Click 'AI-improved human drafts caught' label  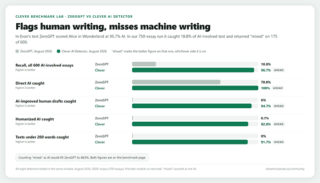tap(46, 101)
